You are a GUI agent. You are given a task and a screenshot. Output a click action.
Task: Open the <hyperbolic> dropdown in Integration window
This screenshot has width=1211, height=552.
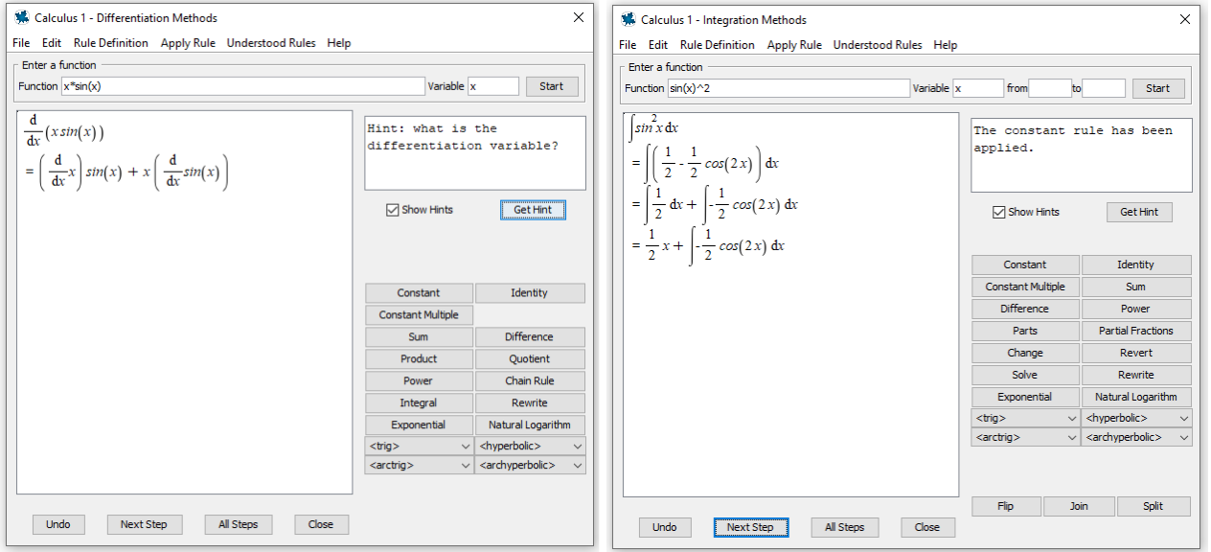(1136, 418)
